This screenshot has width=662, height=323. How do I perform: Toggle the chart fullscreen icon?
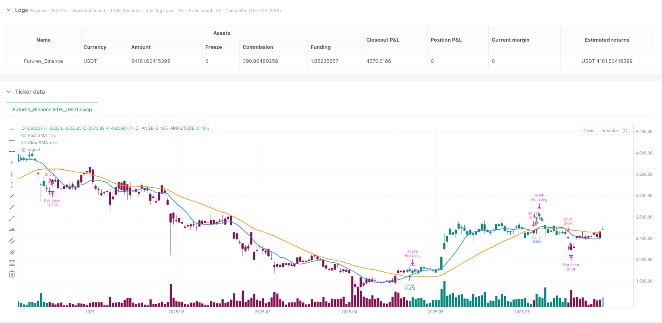(x=625, y=131)
